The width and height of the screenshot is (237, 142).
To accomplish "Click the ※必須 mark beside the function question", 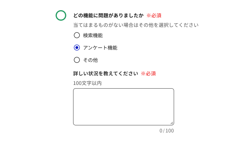I will click(154, 15).
